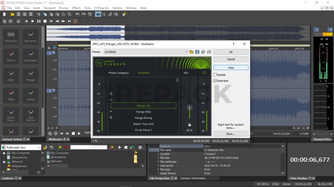
Task: Select the Flange Mild preset
Action: pyautogui.click(x=143, y=112)
